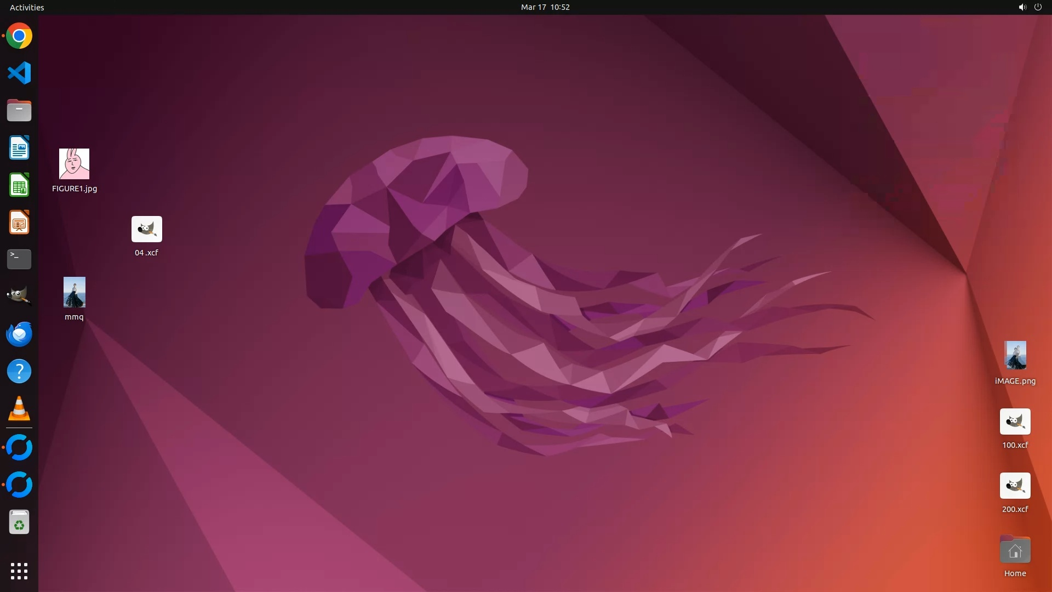Open GIMP from the dock
1052x592 pixels.
coord(19,296)
